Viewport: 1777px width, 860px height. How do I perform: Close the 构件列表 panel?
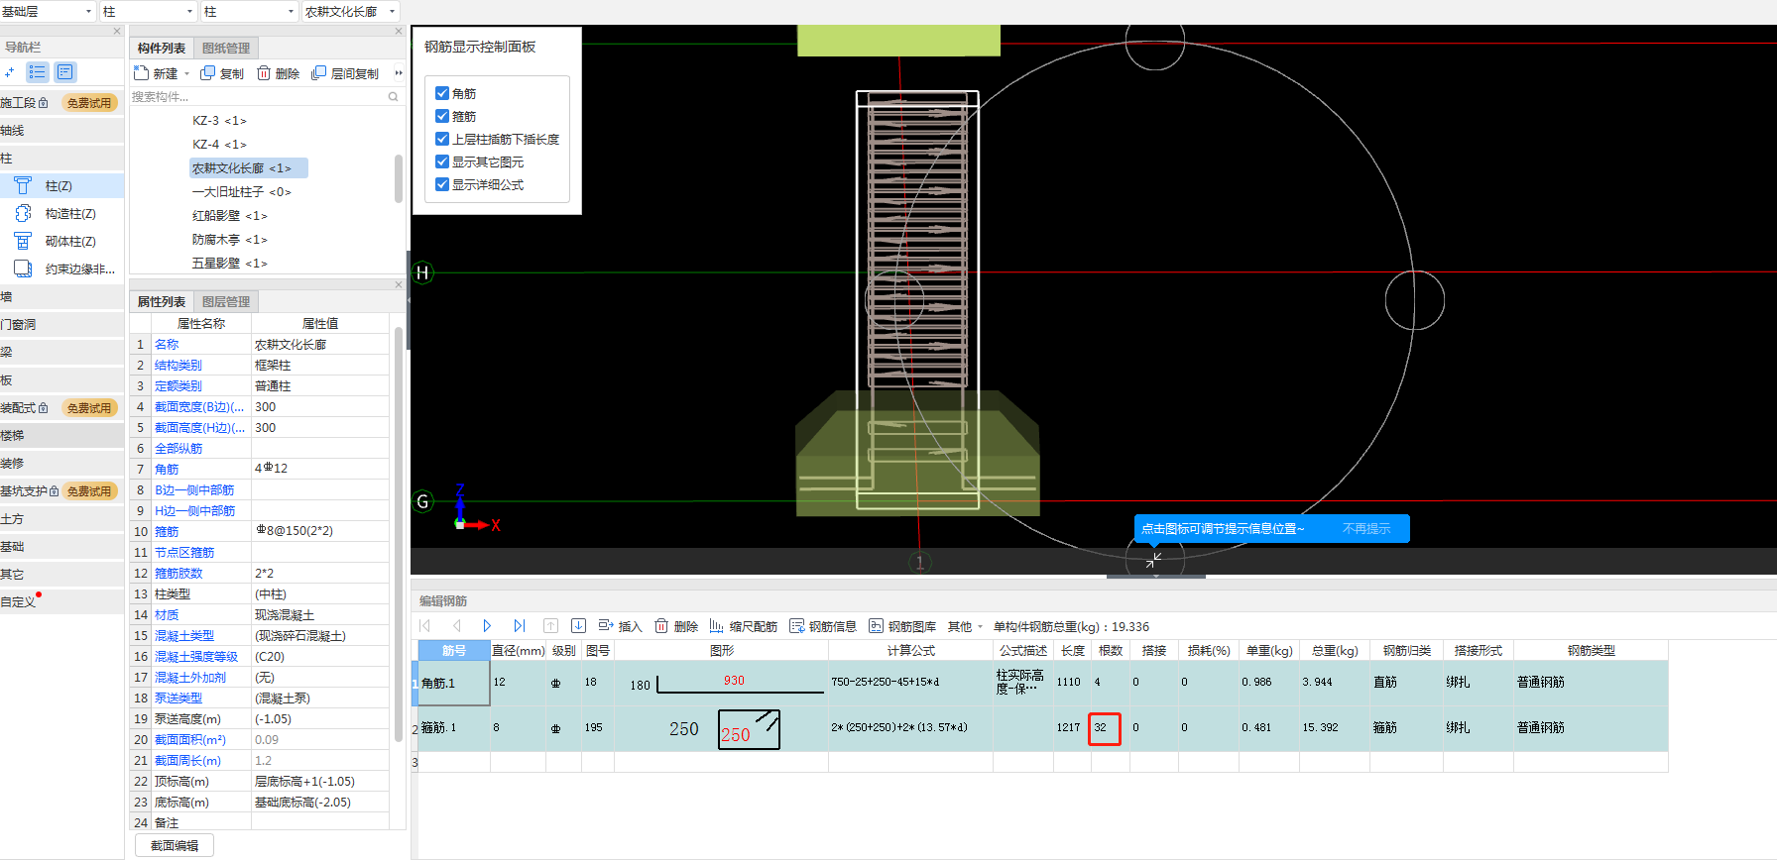[x=399, y=32]
